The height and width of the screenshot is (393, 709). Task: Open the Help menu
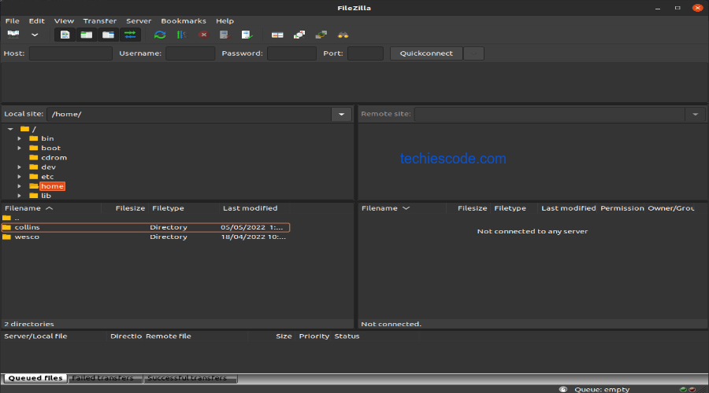pos(225,20)
